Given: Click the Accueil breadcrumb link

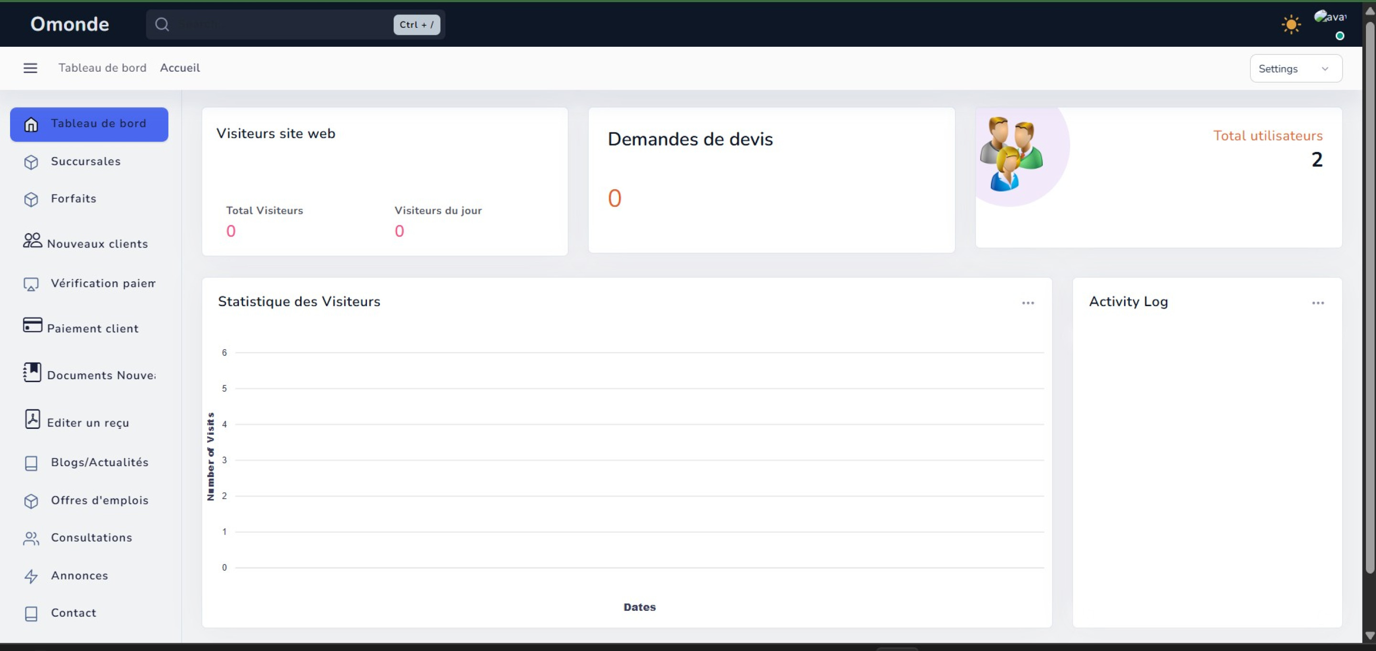Looking at the screenshot, I should point(180,68).
